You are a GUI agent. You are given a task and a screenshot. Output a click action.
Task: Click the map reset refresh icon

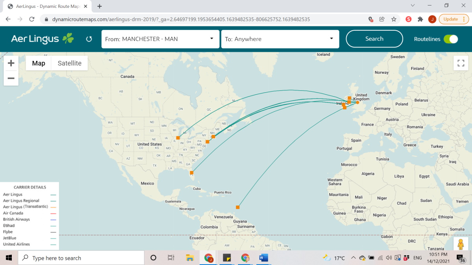coord(89,39)
